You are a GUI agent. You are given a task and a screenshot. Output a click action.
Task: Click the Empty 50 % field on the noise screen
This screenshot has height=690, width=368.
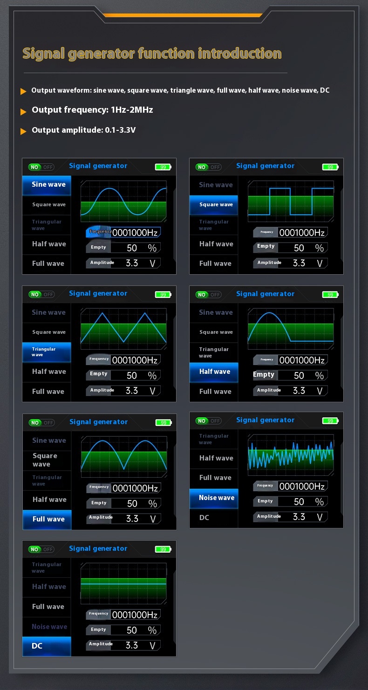click(x=291, y=501)
